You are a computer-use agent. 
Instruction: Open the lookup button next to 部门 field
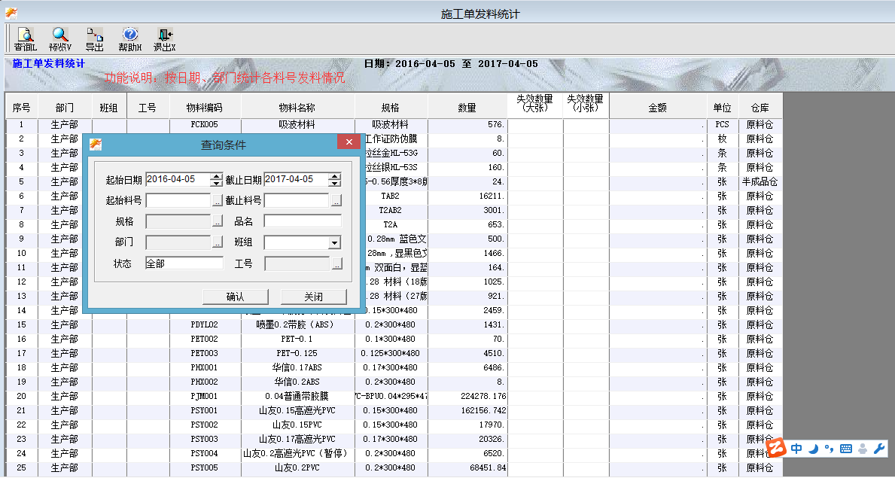[x=218, y=242]
